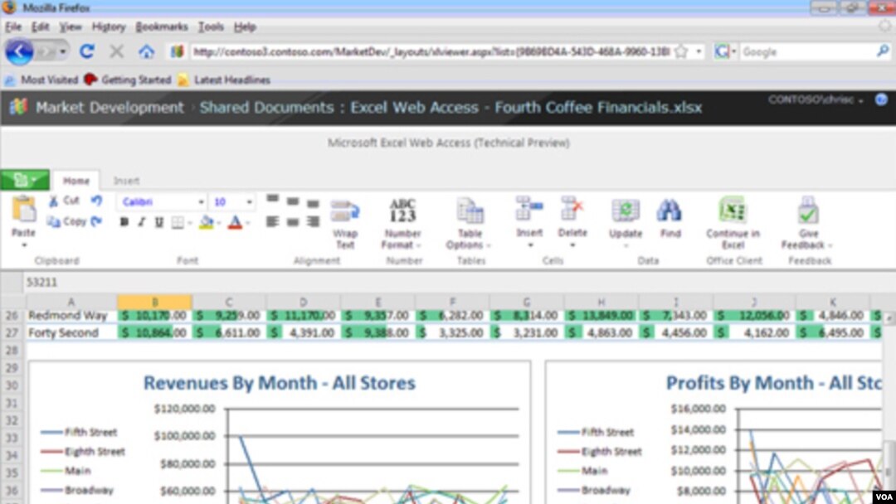Viewport: 896px width, 504px height.
Task: Open the Edit menu
Action: [40, 27]
